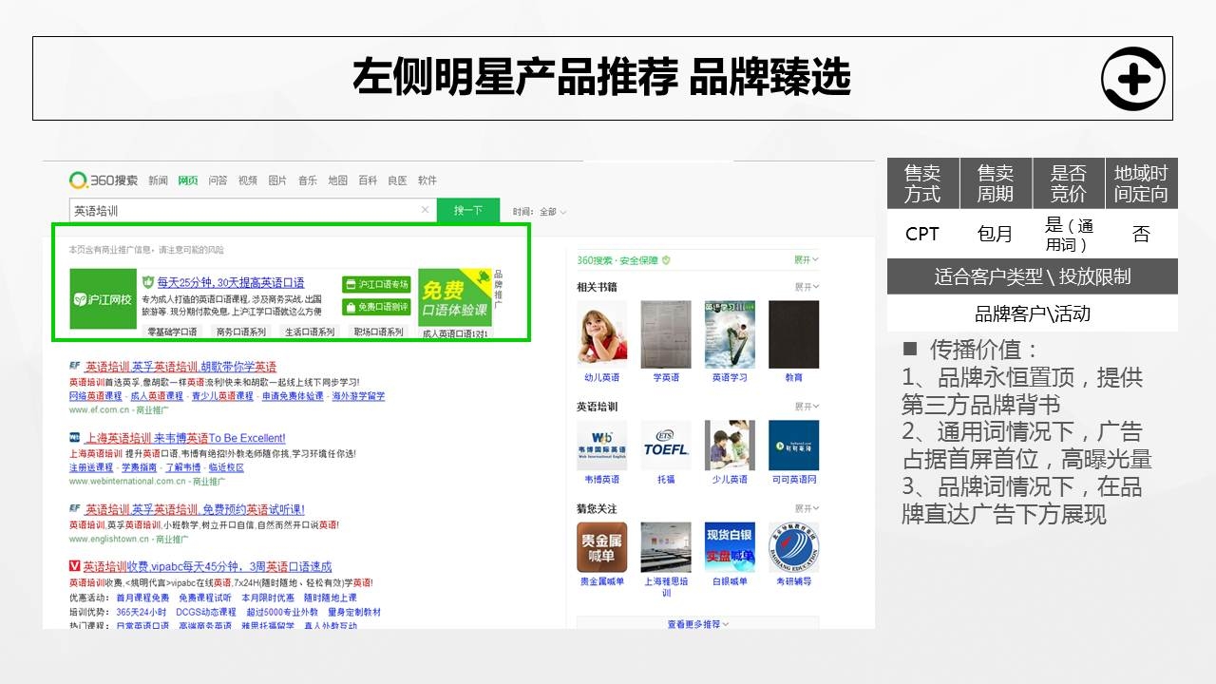Click the circled plus icon in the title bar

click(x=1132, y=79)
